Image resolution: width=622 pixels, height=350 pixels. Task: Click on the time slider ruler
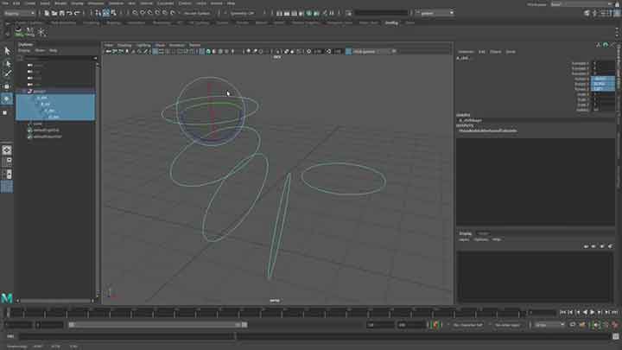[x=263, y=313]
